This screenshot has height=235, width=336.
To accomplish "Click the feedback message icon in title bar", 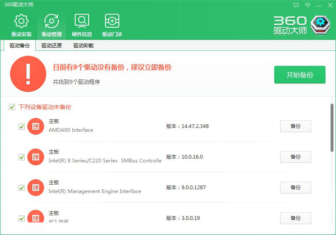I will coord(296,5).
